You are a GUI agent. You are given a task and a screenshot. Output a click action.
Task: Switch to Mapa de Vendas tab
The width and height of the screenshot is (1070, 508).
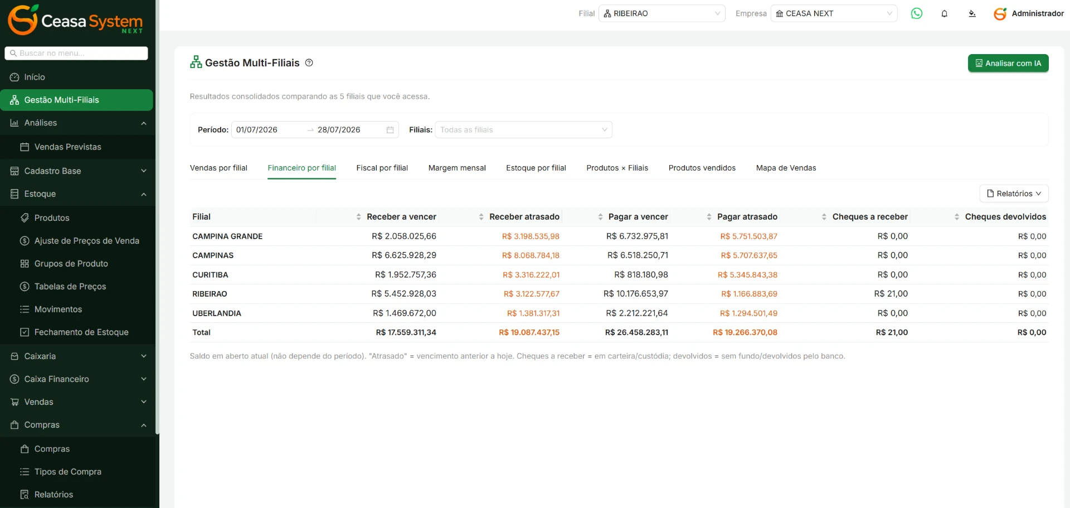point(786,168)
